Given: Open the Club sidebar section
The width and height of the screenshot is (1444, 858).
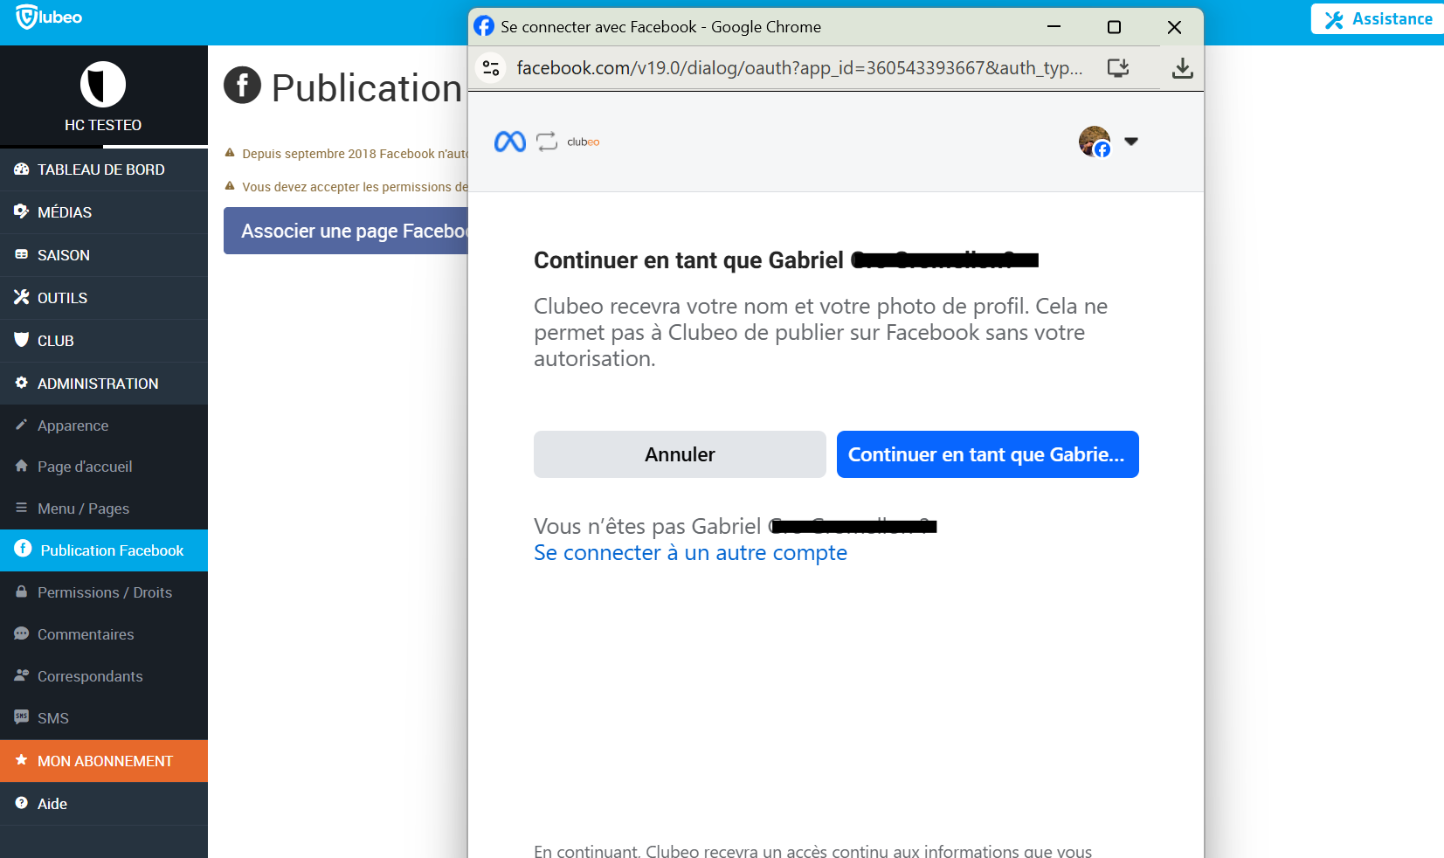Looking at the screenshot, I should pos(104,341).
